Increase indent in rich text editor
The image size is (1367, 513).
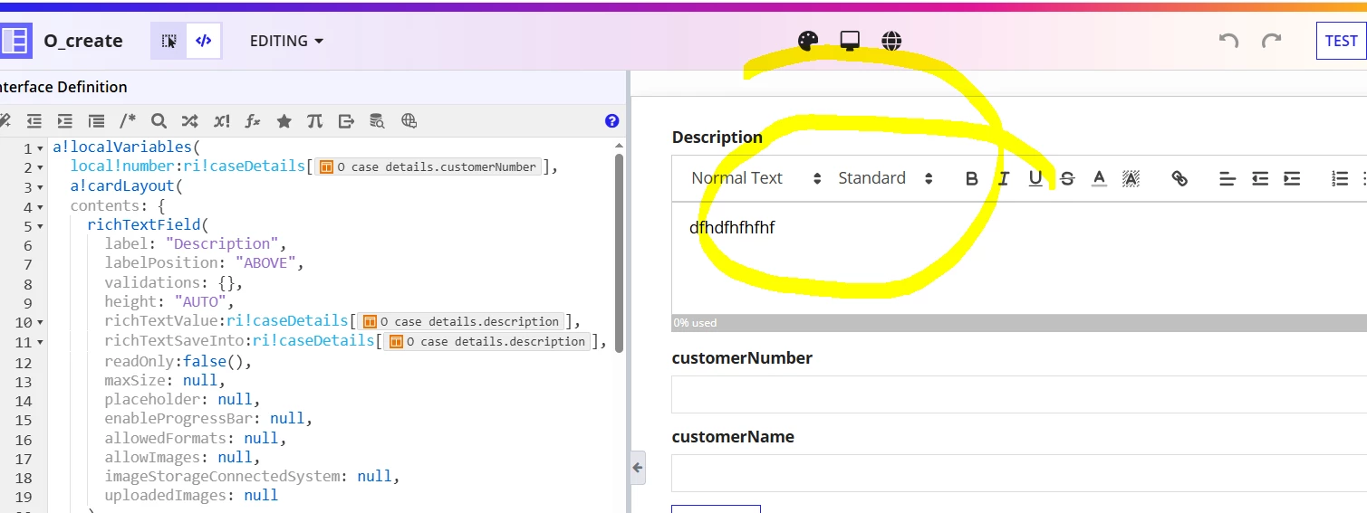[x=1292, y=178]
